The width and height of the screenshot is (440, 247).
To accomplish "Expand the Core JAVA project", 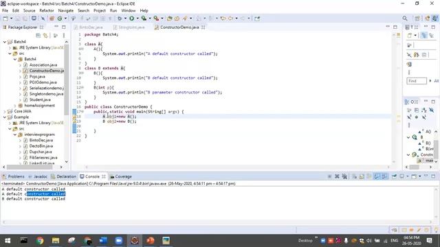I will coord(5,111).
